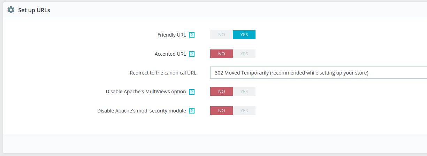Click the Set up URLs gear icon
This screenshot has width=427, height=156.
pos(11,10)
